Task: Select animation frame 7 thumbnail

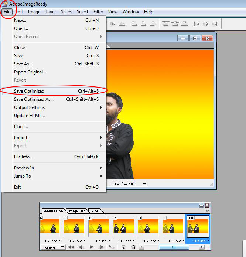Action: pyautogui.click(x=123, y=227)
